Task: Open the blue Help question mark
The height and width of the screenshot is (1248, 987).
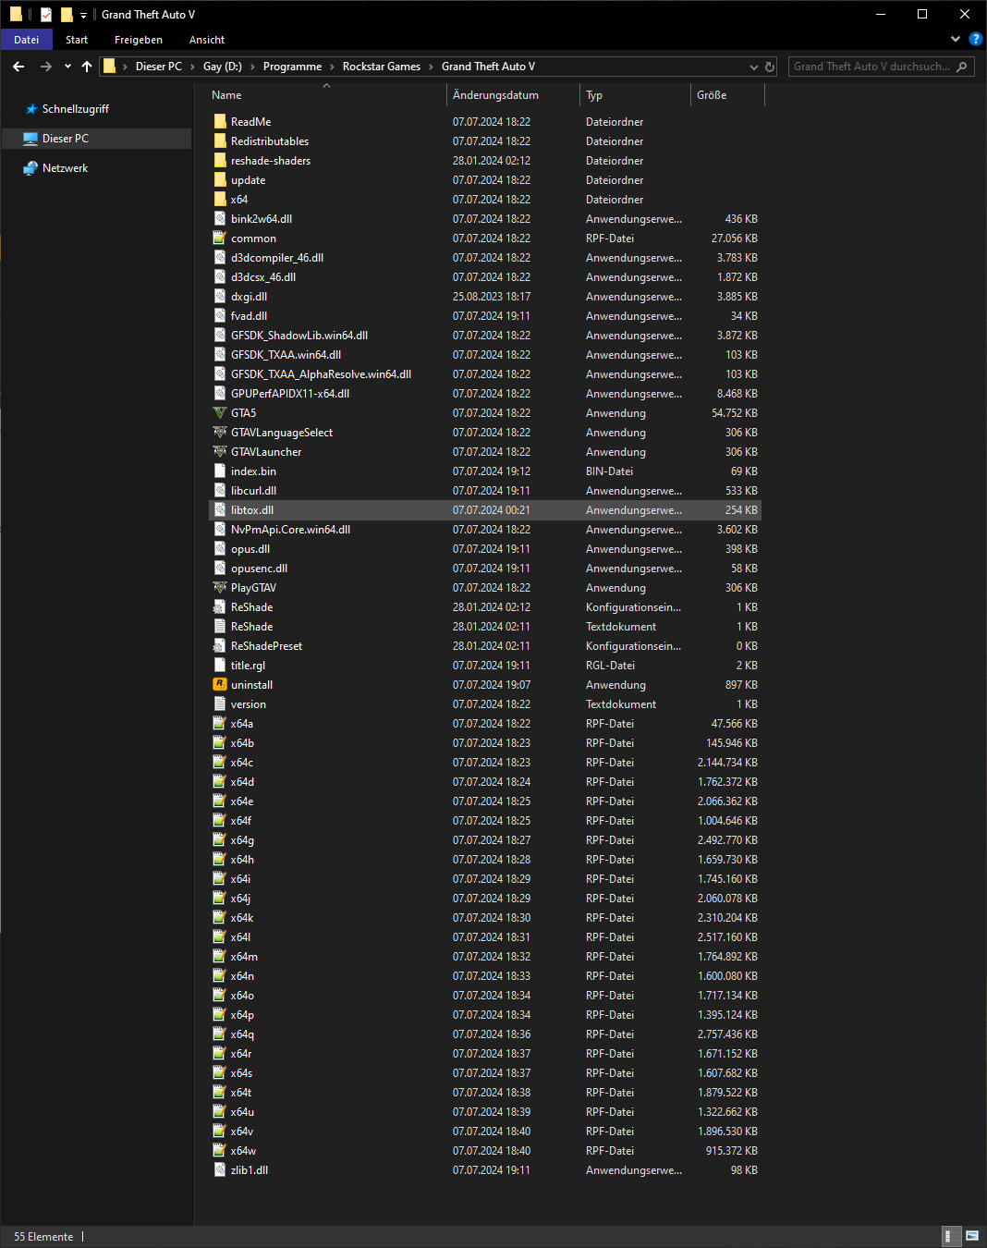Action: tap(975, 39)
